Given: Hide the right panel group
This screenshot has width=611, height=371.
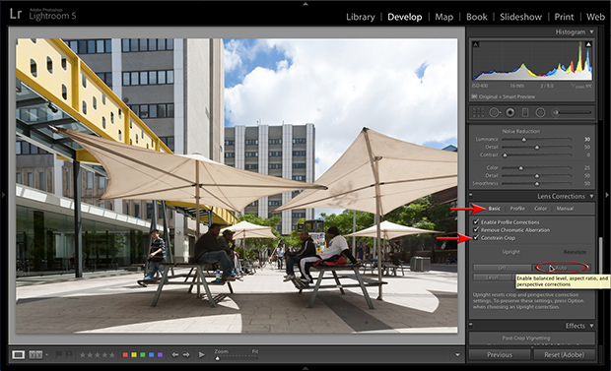Looking at the screenshot, I should [x=607, y=194].
